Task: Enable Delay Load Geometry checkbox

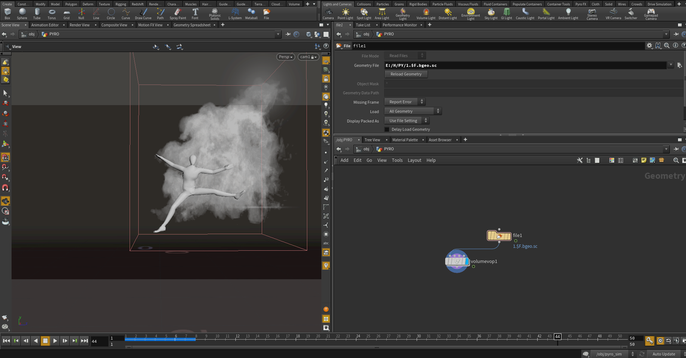Action: click(387, 129)
